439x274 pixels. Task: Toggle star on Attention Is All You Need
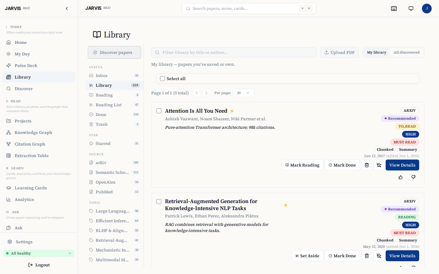coord(232,111)
